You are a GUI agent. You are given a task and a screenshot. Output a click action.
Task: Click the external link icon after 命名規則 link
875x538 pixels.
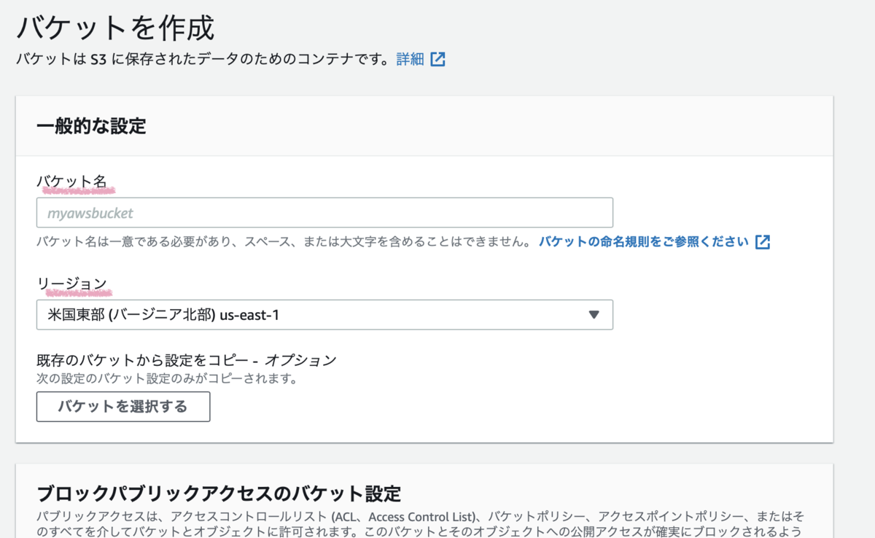click(x=763, y=241)
